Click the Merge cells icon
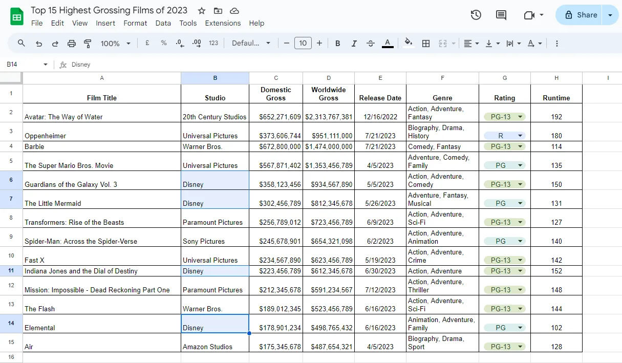622x363 pixels. (443, 44)
